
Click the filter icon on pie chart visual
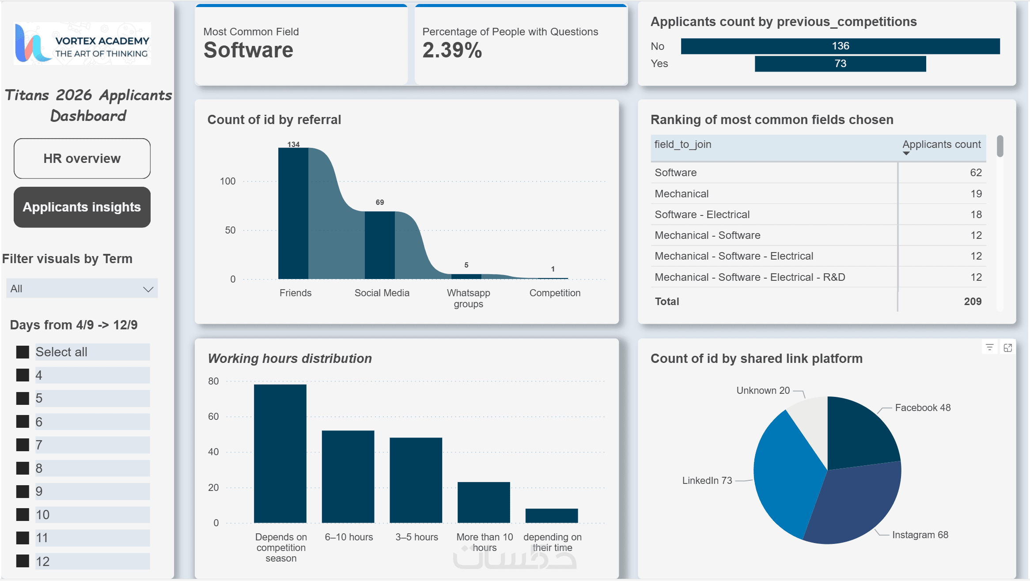pos(989,347)
